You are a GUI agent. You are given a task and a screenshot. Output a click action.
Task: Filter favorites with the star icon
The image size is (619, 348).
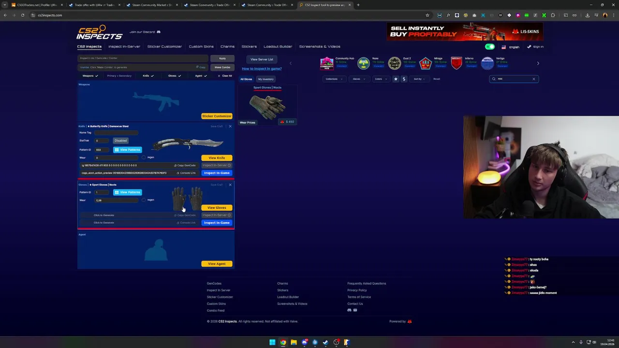click(396, 79)
